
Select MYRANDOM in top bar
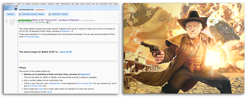[x=36, y=4]
